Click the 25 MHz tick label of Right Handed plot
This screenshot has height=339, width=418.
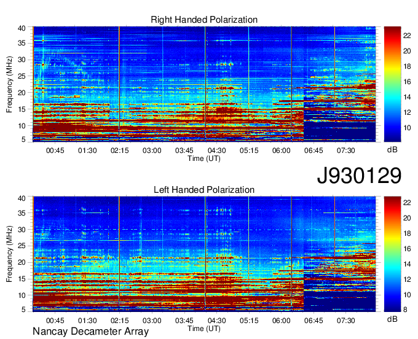click(22, 76)
